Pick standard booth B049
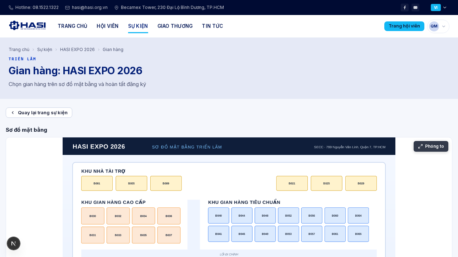Screen dimensions: 458x257 click(265, 234)
